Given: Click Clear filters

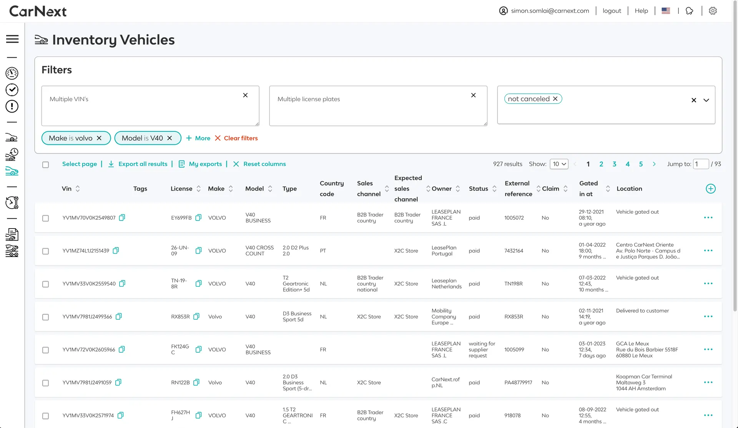Looking at the screenshot, I should click(x=236, y=138).
